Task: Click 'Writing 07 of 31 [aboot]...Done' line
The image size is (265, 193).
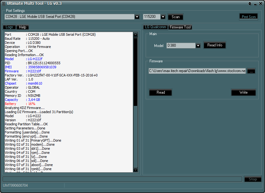Action: pos(29,165)
